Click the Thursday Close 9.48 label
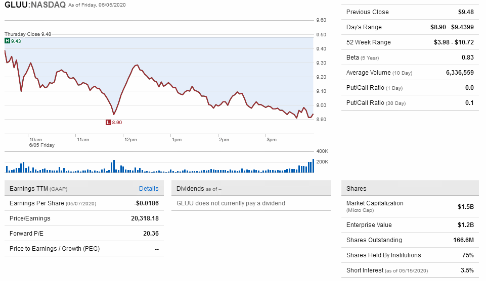The image size is (486, 281). (x=28, y=34)
